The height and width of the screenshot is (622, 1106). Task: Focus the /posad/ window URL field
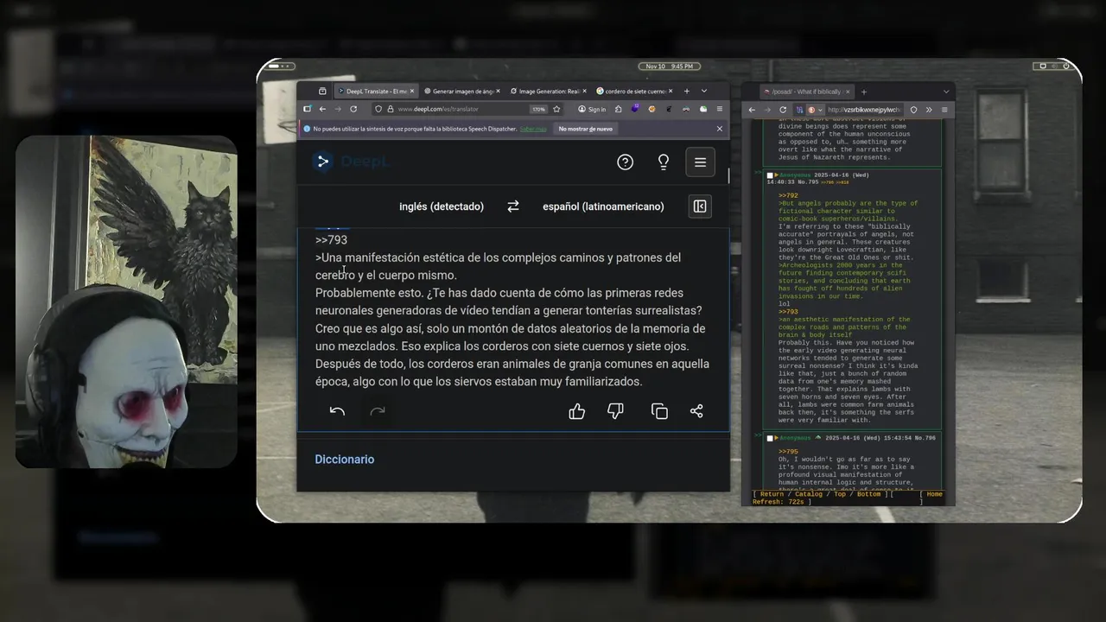[861, 110]
